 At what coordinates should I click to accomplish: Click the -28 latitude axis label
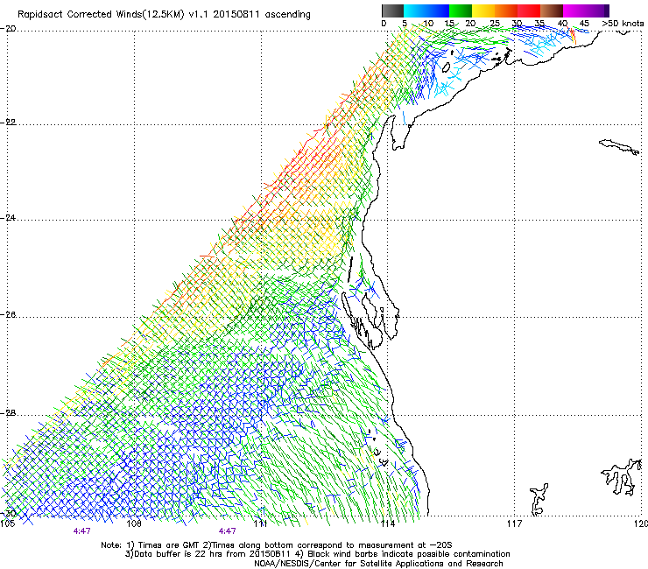pos(8,413)
